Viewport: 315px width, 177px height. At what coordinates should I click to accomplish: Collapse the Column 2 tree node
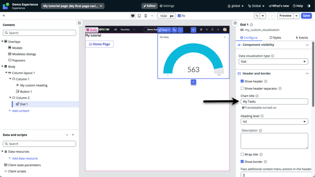10,98
